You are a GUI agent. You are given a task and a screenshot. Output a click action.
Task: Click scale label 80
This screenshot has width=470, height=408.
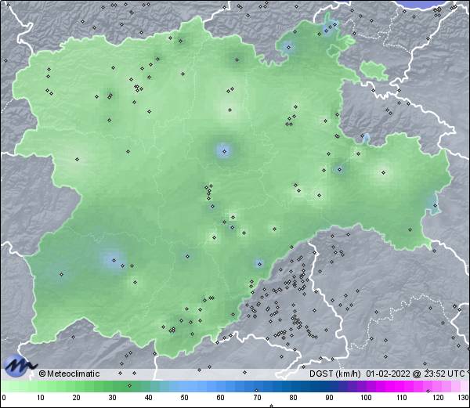click(293, 398)
